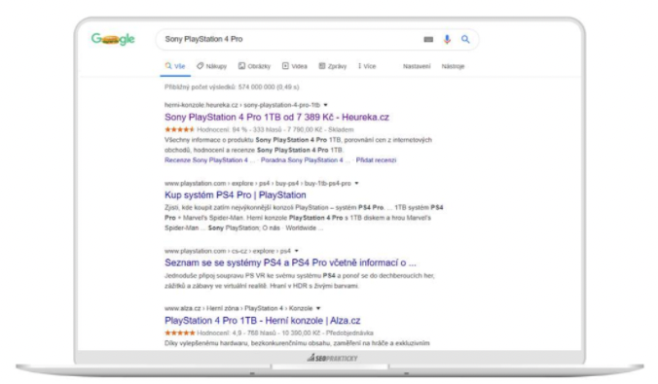The image size is (658, 384).
Task: Open the on-screen keyboard icon in search box
Action: (x=428, y=40)
